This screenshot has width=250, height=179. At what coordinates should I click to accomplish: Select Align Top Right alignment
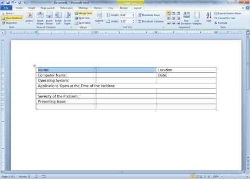(178, 13)
